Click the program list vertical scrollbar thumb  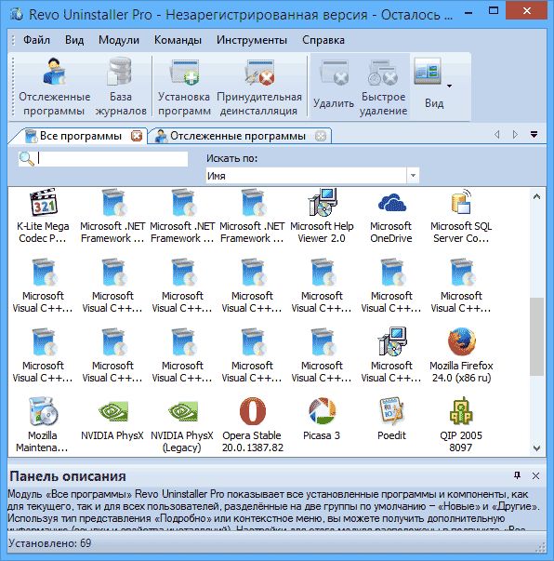(536, 337)
